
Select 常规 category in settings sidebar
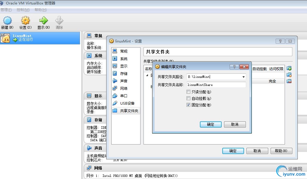126,51
